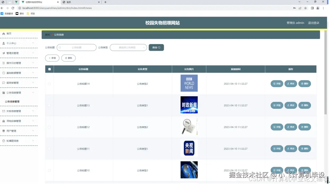Tick the checkbox beside 公告标题11
Image resolution: width=330 pixels, height=184 pixels.
click(x=49, y=149)
